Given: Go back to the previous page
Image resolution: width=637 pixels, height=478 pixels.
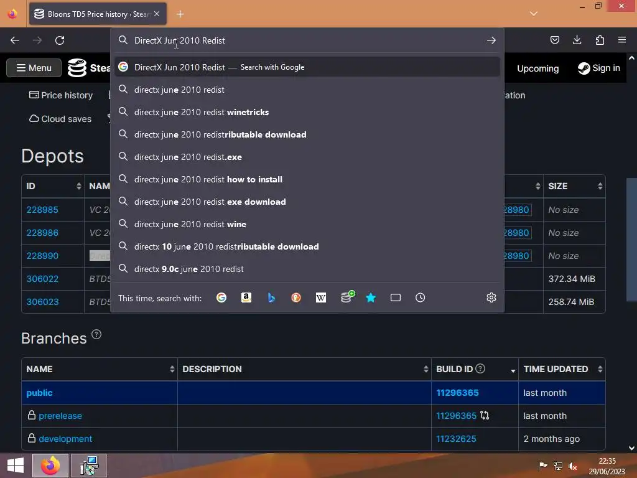Looking at the screenshot, I should tap(15, 40).
